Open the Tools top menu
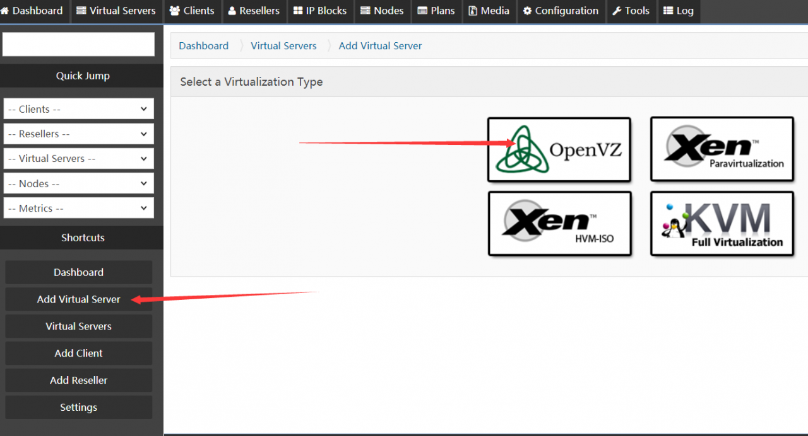This screenshot has width=808, height=436. [631, 11]
